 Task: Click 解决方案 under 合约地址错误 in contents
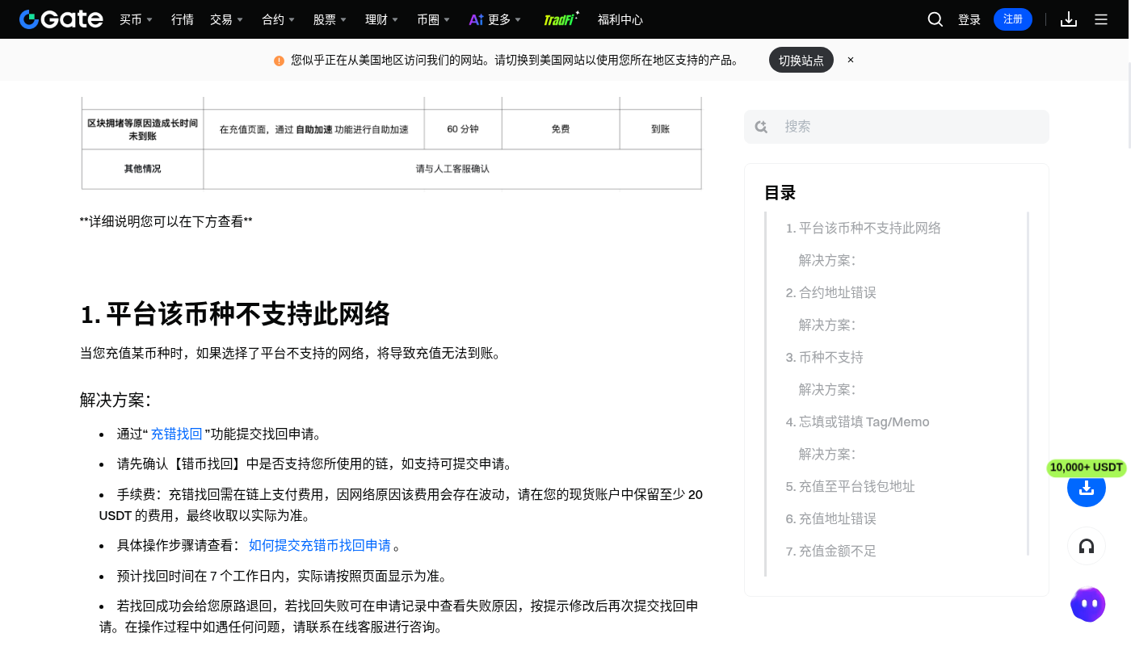click(827, 325)
